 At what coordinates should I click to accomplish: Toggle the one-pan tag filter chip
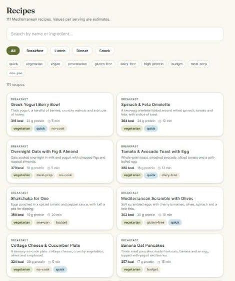click(x=15, y=73)
